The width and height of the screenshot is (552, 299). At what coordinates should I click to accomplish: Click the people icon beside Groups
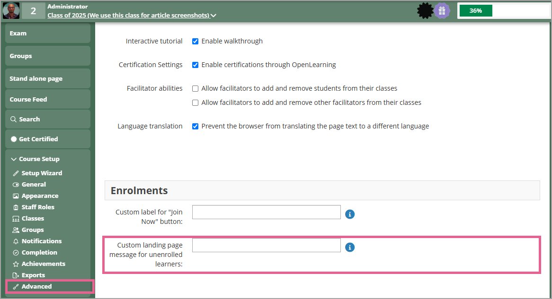click(x=16, y=230)
